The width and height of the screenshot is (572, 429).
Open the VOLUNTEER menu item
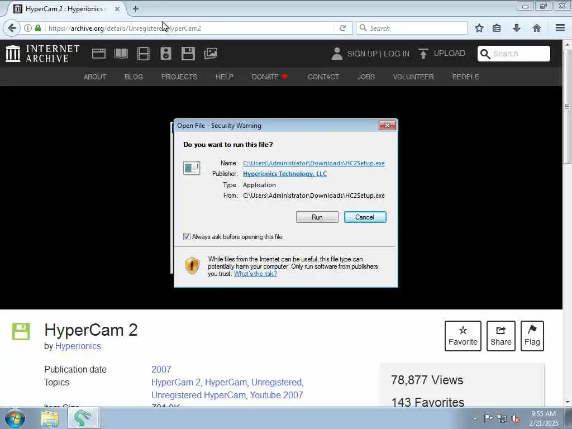point(413,77)
